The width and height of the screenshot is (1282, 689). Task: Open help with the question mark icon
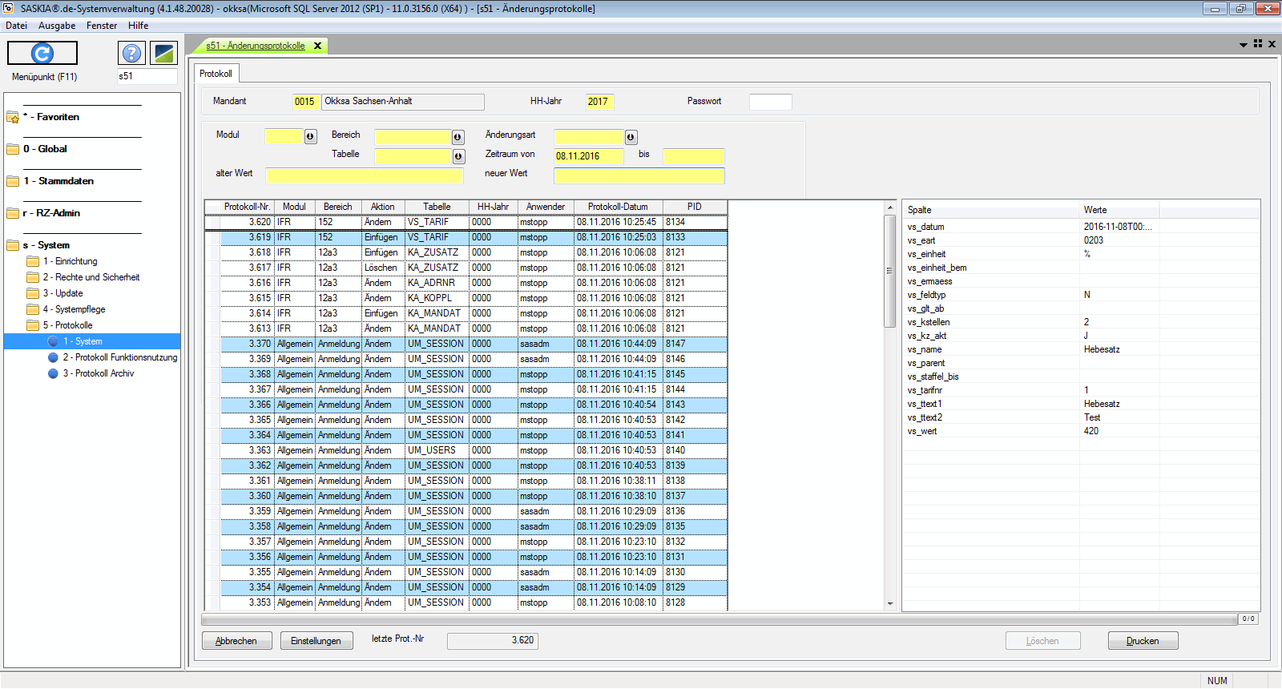[131, 53]
